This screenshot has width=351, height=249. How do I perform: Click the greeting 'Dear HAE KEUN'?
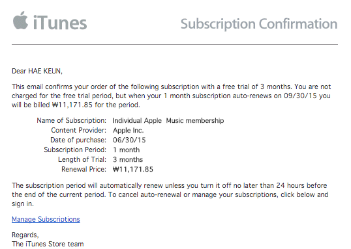coord(37,71)
